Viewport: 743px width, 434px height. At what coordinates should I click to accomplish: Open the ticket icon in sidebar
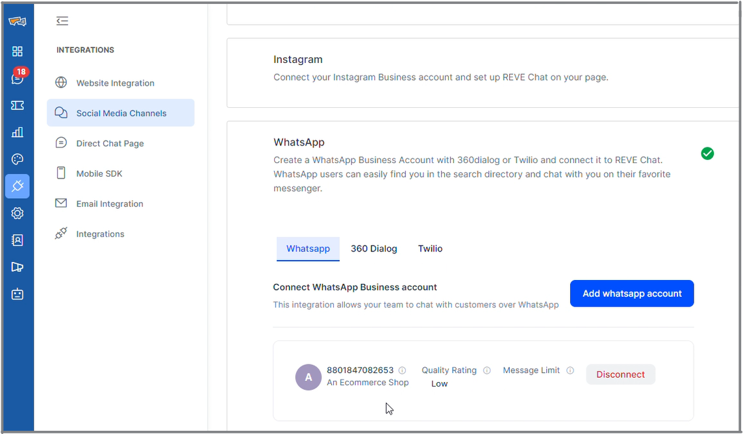[x=17, y=105]
